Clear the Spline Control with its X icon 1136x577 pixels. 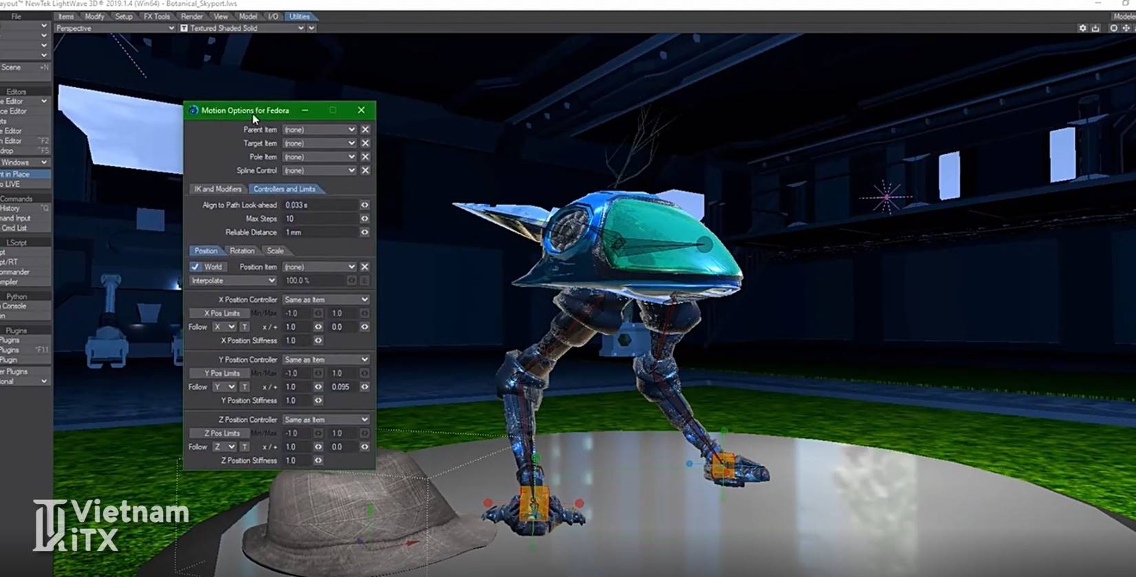click(365, 170)
